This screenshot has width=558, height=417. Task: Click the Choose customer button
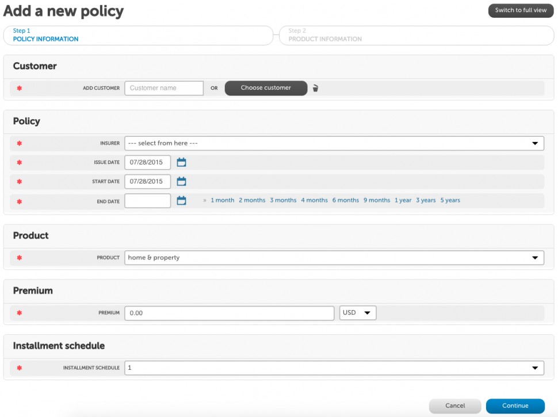[x=266, y=88]
